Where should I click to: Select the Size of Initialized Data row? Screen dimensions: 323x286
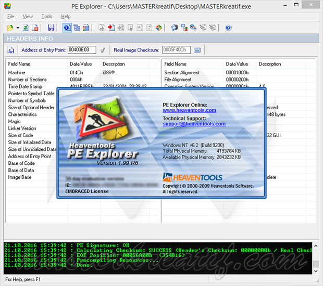31,142
